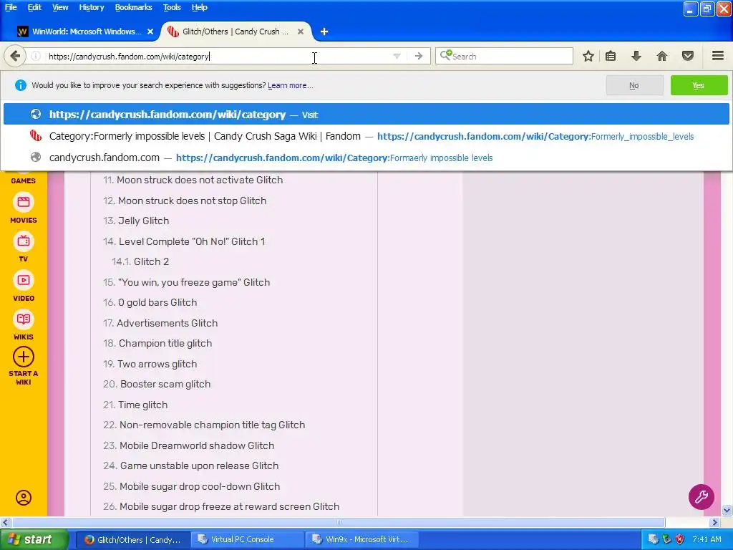Open a new tab with plus button
The height and width of the screenshot is (550, 733).
point(324,32)
